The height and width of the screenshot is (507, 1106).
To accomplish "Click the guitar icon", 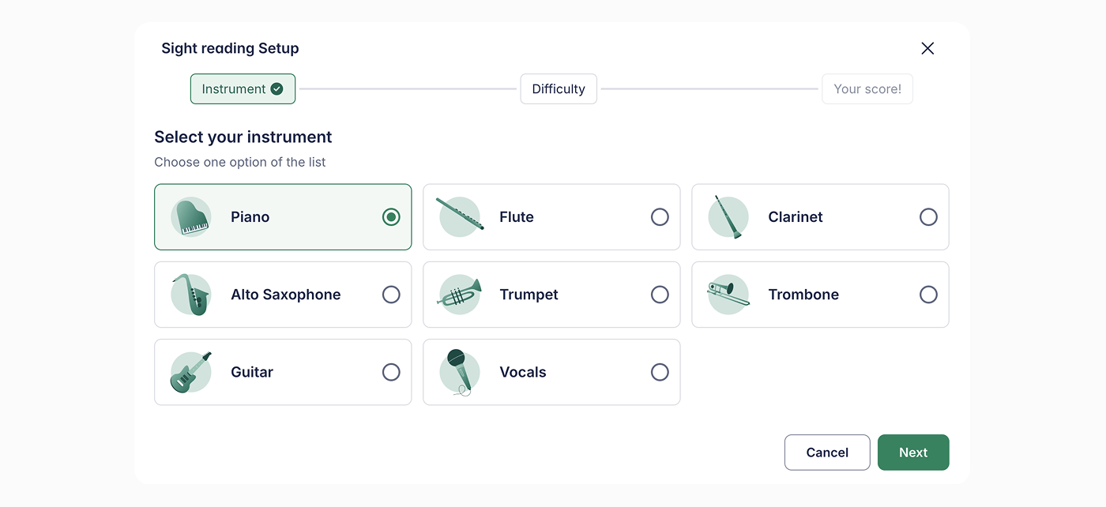I will 190,371.
